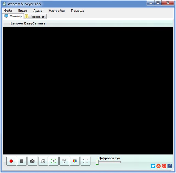The image size is (176, 173).
Task: Click the Цифровой зум slider handle
Action: click(97, 162)
